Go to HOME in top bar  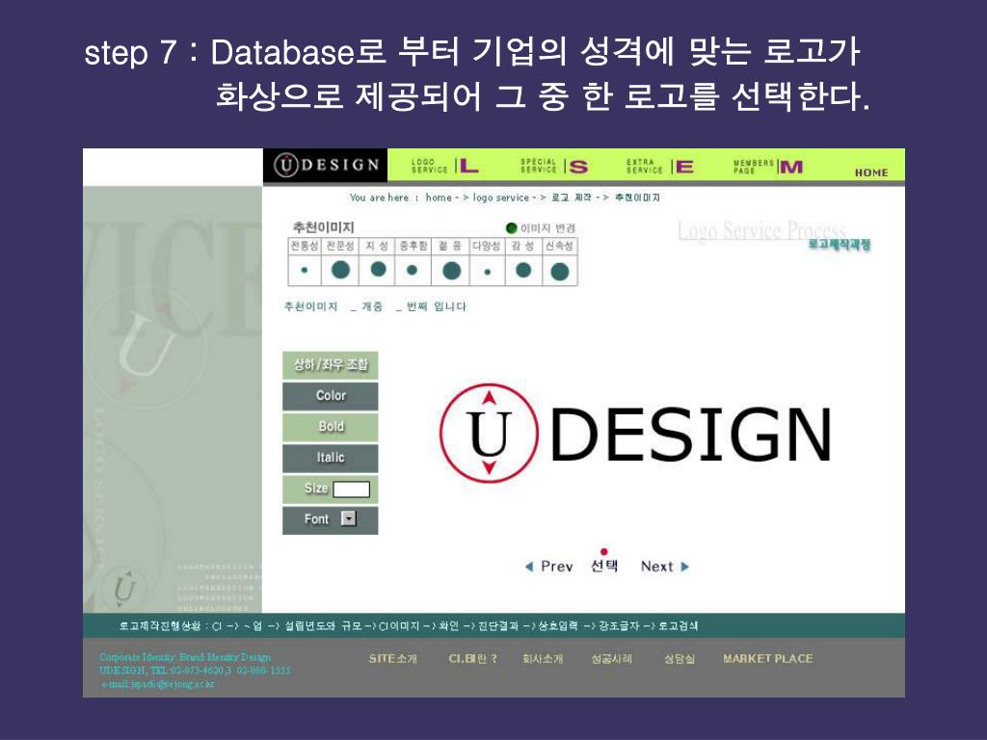click(871, 172)
